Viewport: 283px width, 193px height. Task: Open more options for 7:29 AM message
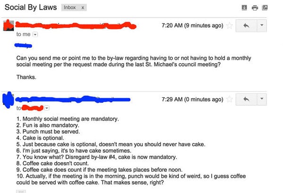coord(262,99)
